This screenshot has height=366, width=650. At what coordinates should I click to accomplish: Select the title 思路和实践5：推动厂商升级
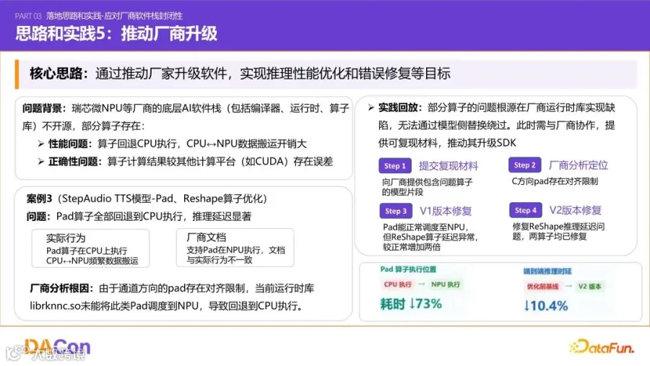116,34
